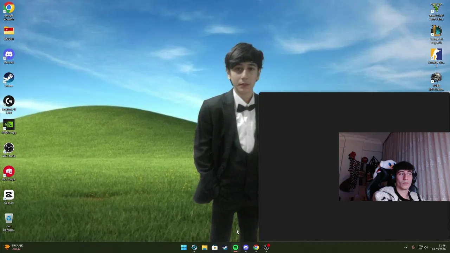Screen dimensions: 450x253
Task: Click the microphone tray indicator
Action: point(413,247)
